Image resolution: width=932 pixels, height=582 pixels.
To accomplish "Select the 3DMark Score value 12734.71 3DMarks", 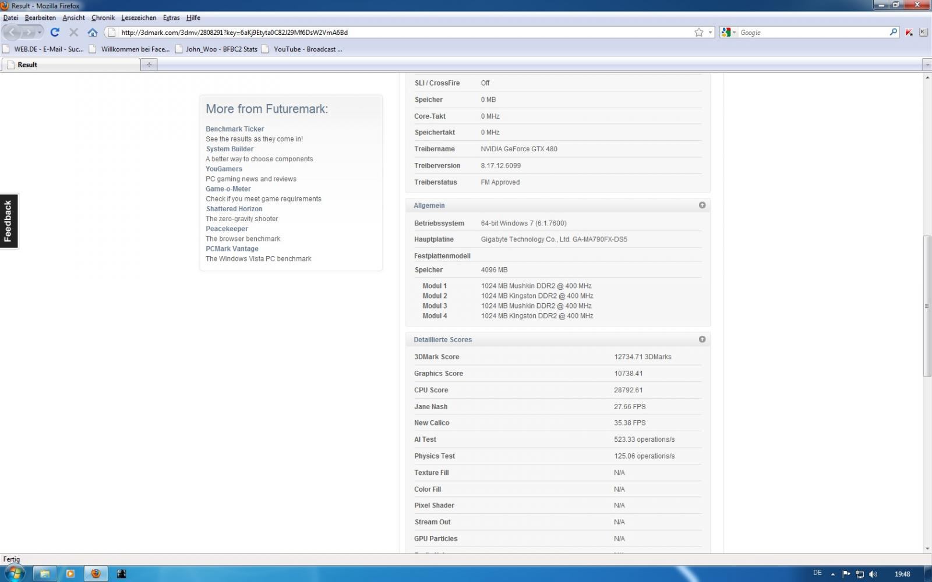I will 642,357.
